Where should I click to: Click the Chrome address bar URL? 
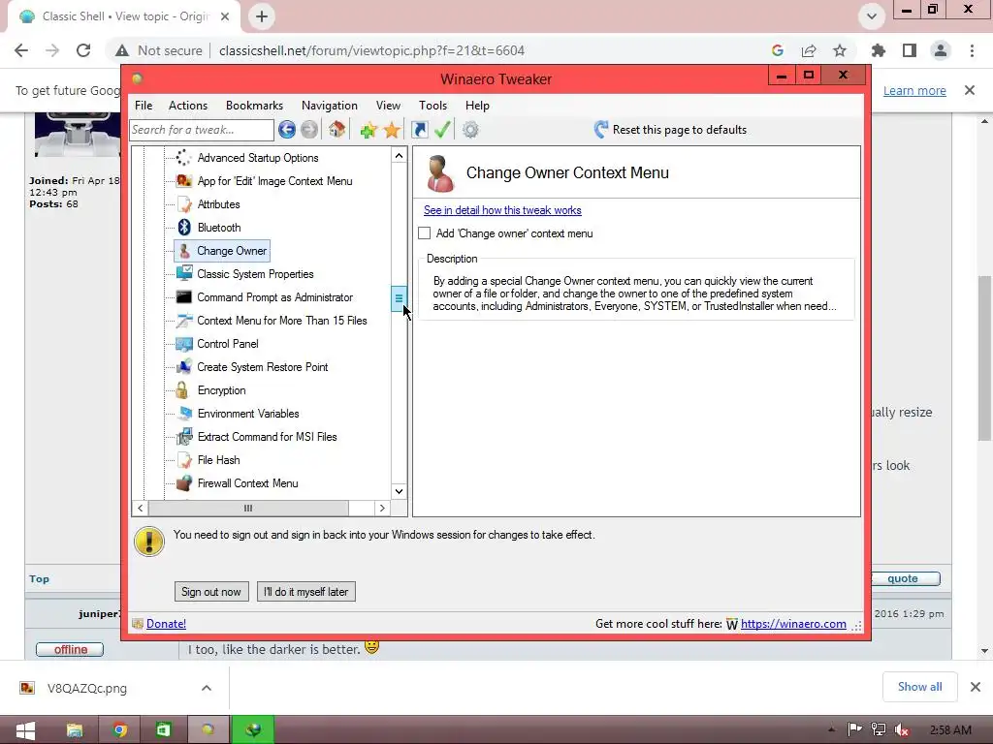(x=371, y=50)
